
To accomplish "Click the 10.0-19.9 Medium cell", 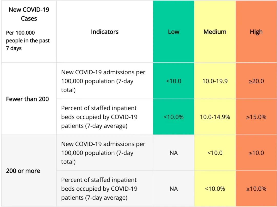I will (x=215, y=81).
